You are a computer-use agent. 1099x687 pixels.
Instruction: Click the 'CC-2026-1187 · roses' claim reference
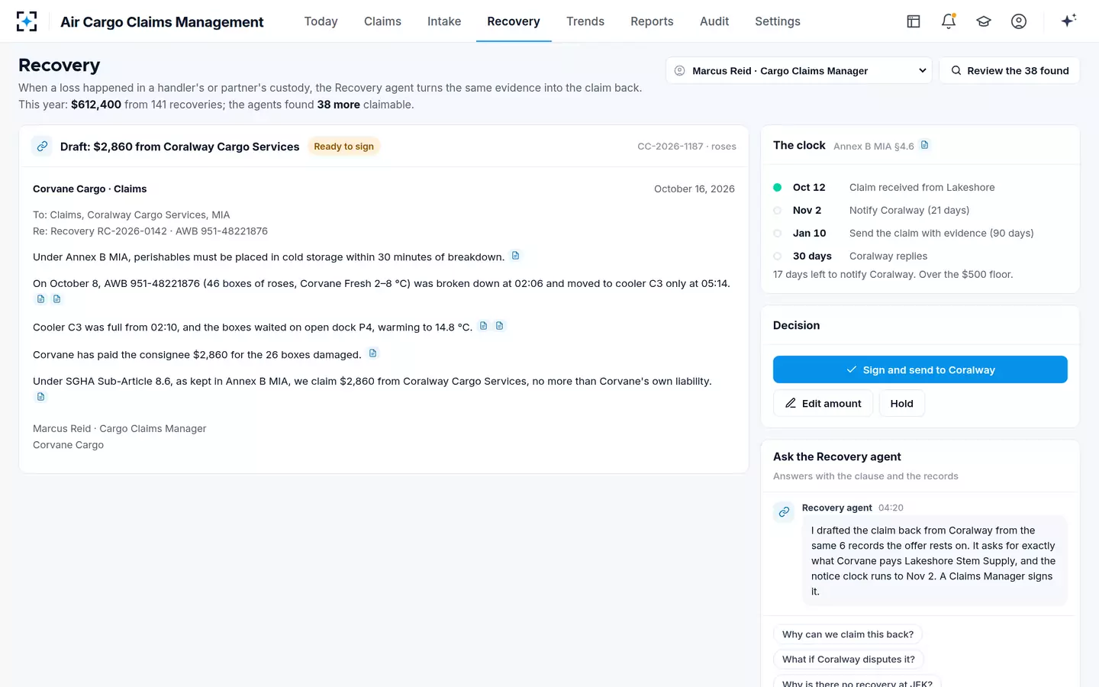point(687,147)
